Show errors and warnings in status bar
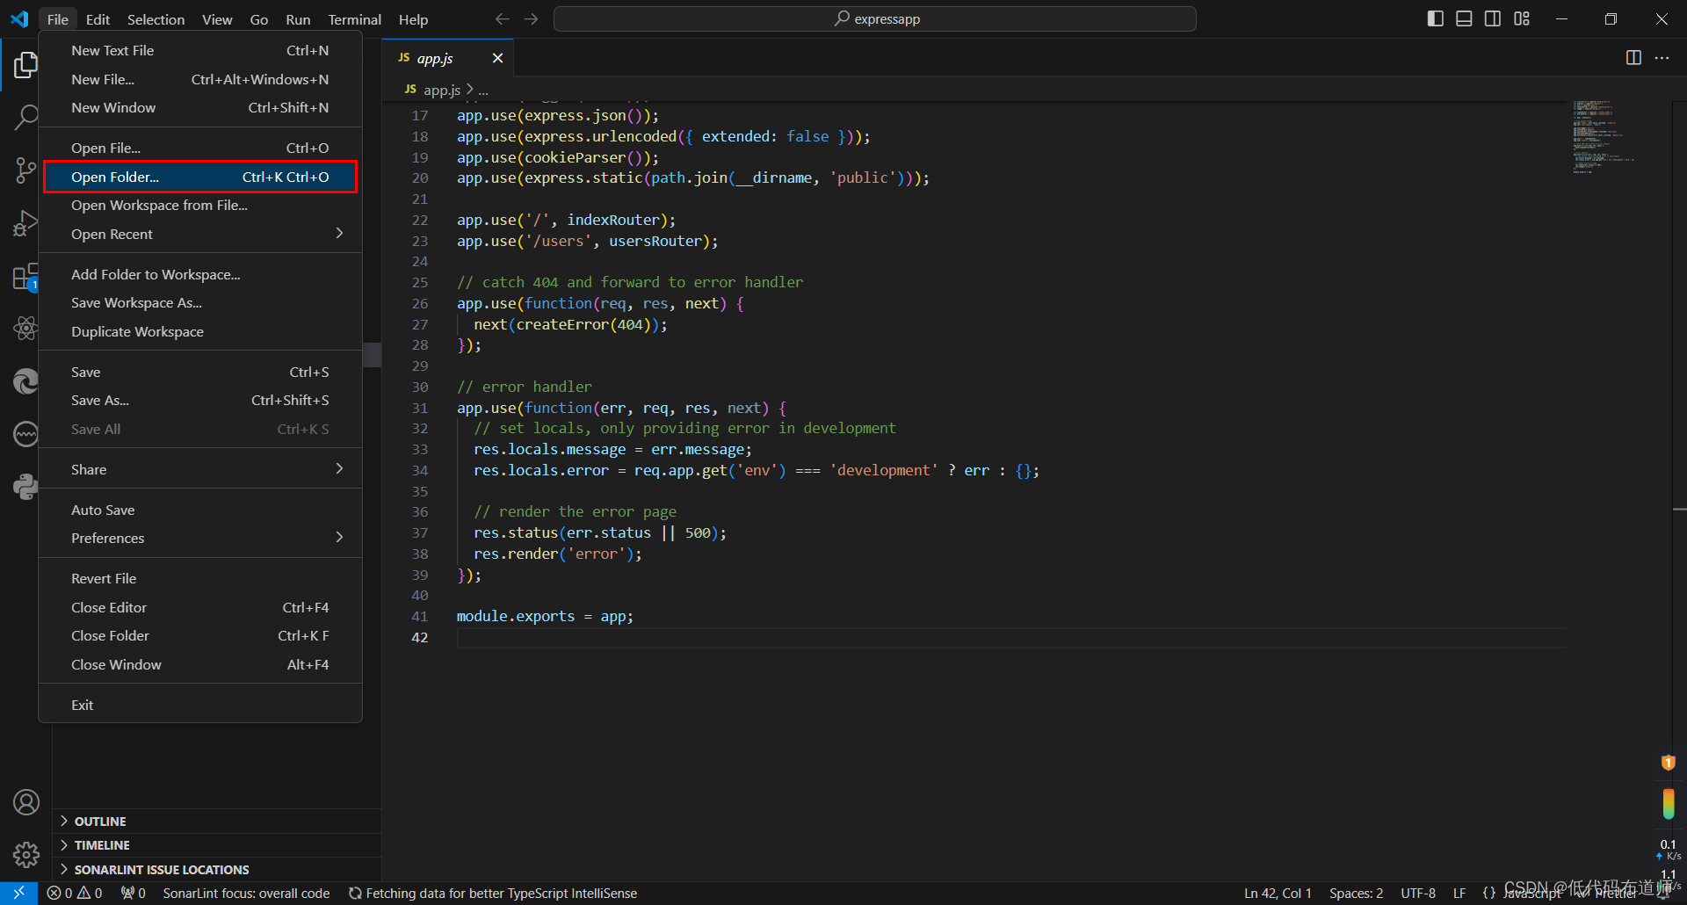Image resolution: width=1687 pixels, height=905 pixels. 75,893
